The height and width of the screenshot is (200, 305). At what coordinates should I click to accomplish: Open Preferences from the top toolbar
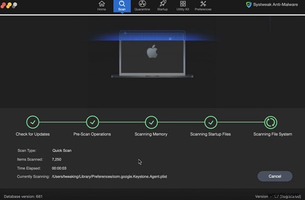tap(203, 6)
